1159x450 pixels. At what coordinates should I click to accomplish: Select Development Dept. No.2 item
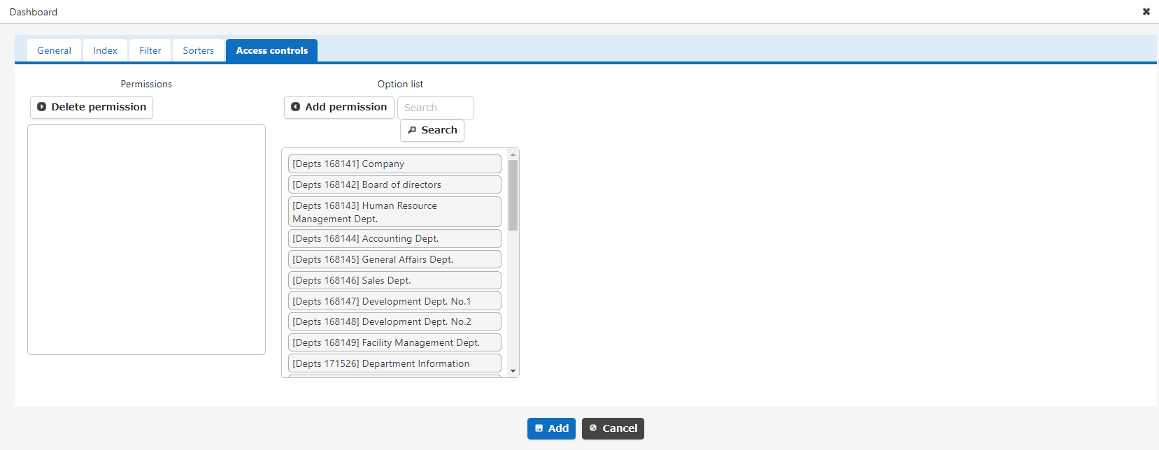pyautogui.click(x=394, y=321)
